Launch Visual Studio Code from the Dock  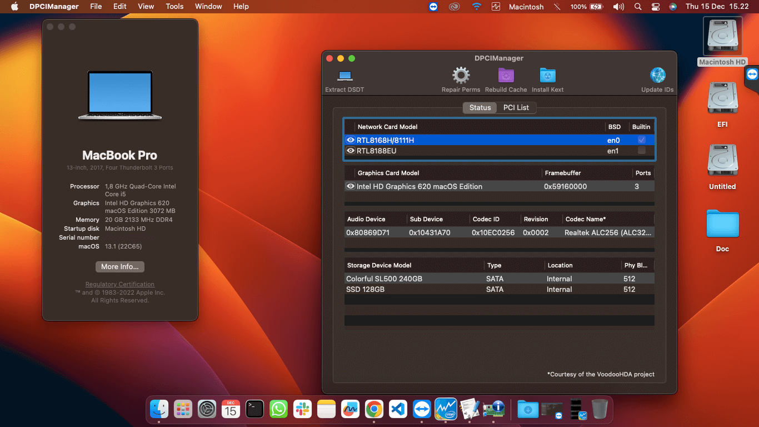398,409
